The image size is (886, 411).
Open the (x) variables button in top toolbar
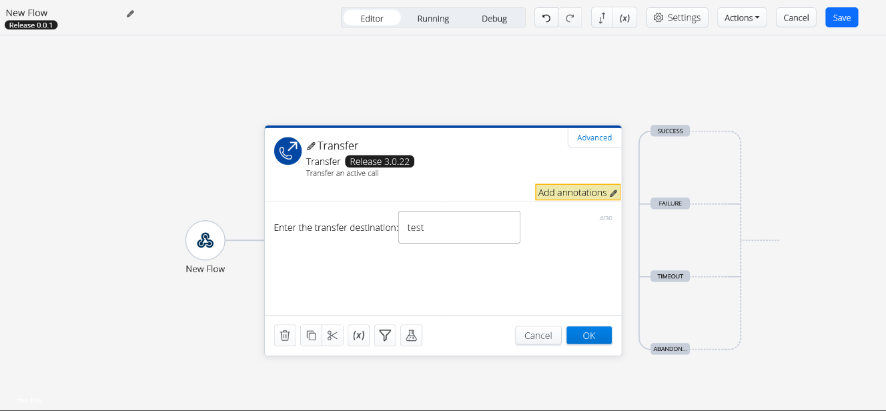pyautogui.click(x=624, y=18)
